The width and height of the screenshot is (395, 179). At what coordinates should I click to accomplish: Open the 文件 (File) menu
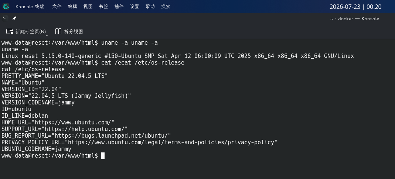[57, 7]
